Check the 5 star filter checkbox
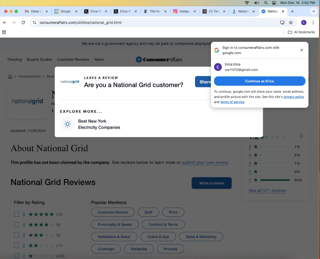 (x=16, y=214)
